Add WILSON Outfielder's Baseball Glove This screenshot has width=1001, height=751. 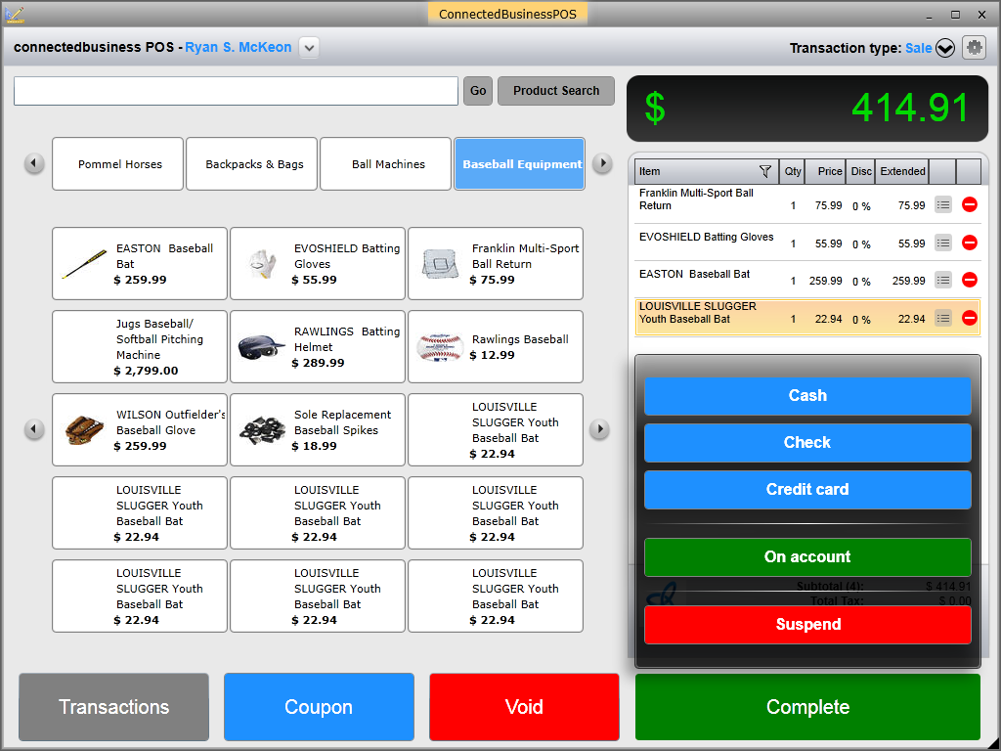(140, 430)
